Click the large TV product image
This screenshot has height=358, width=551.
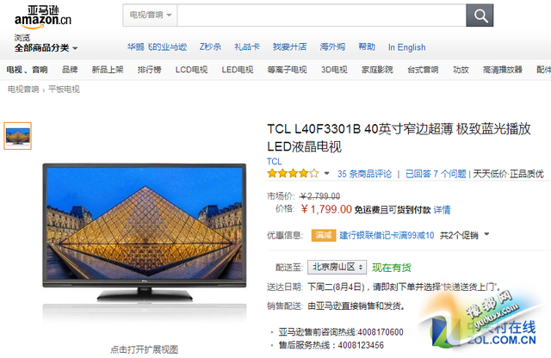145,231
